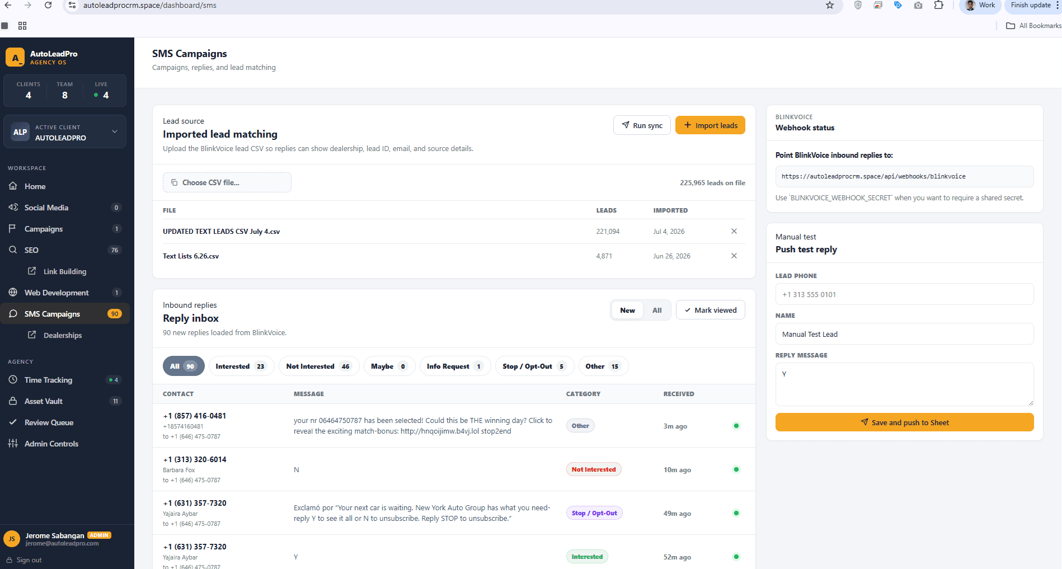
Task: Filter replies by Other category
Action: (603, 366)
